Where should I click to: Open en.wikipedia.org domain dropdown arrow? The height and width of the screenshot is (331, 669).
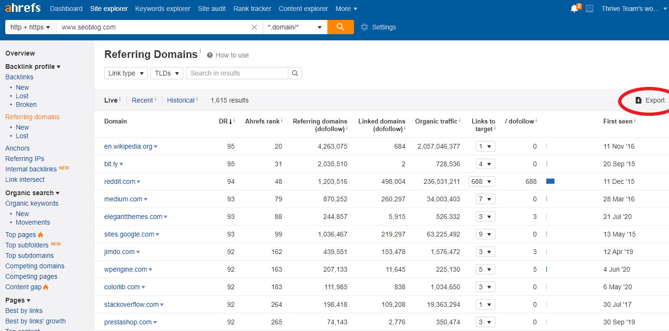(x=156, y=147)
